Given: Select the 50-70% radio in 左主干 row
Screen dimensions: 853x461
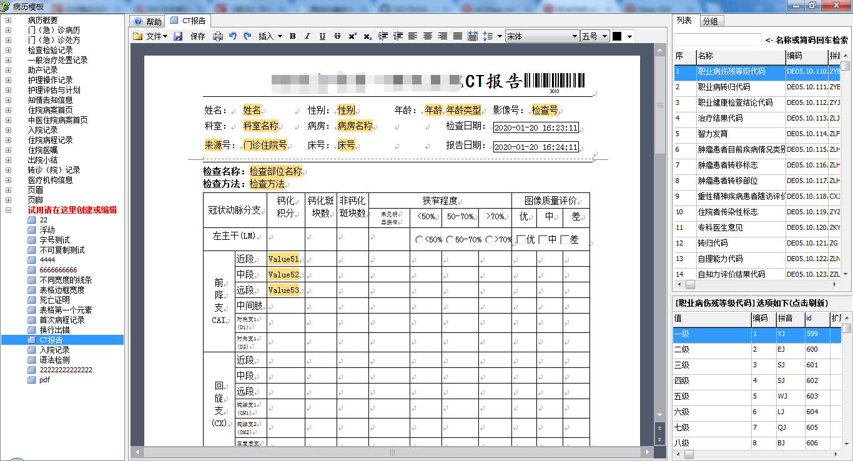Looking at the screenshot, I should 450,240.
